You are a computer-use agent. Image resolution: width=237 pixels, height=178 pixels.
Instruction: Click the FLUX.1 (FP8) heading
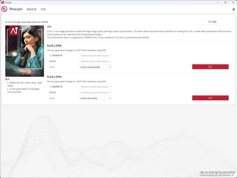54,46
